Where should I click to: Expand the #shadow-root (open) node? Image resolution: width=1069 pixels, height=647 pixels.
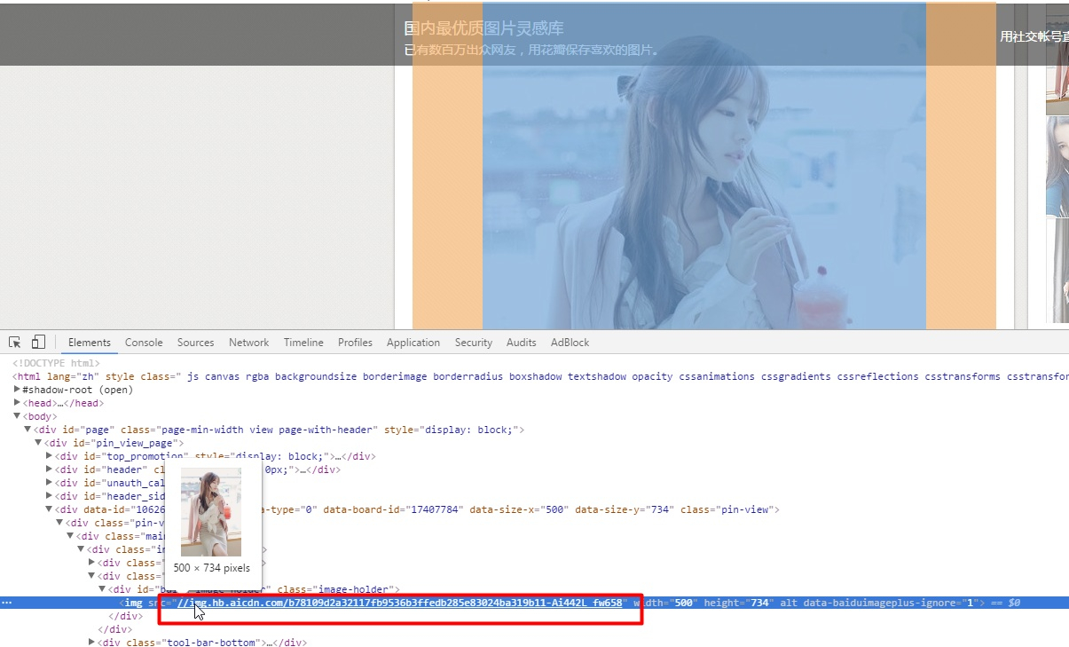pyautogui.click(x=18, y=390)
